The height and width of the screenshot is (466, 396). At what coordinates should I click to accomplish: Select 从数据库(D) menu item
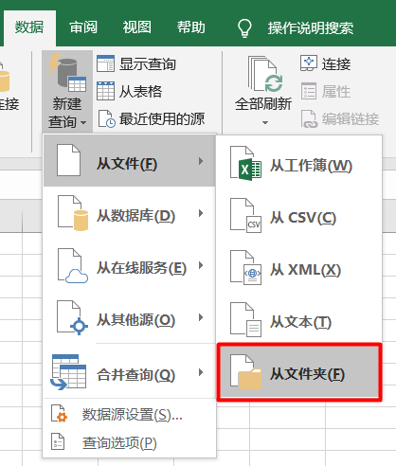130,213
